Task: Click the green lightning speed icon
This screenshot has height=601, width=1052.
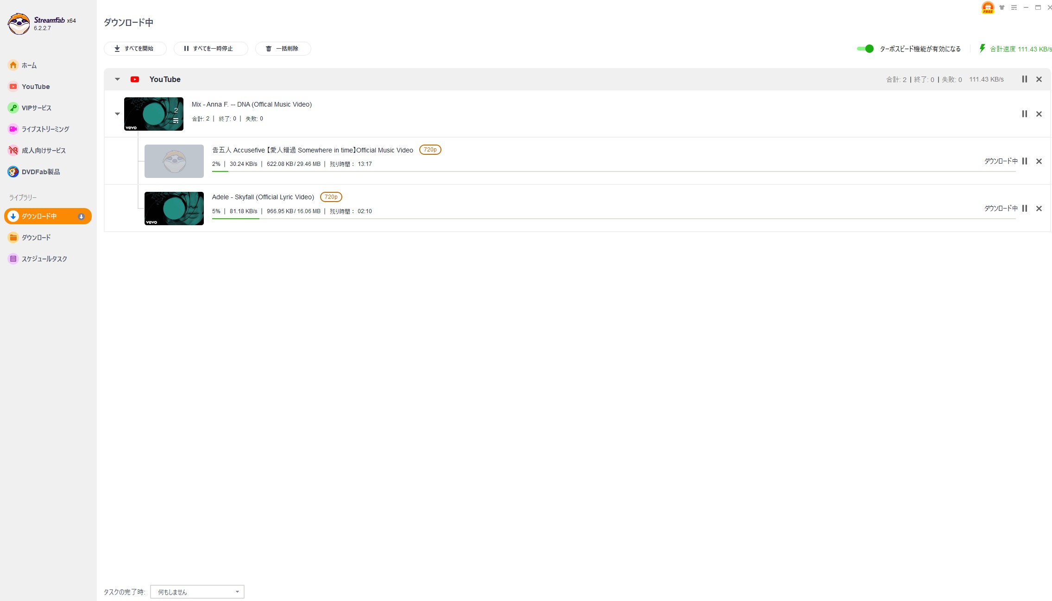Action: point(982,48)
